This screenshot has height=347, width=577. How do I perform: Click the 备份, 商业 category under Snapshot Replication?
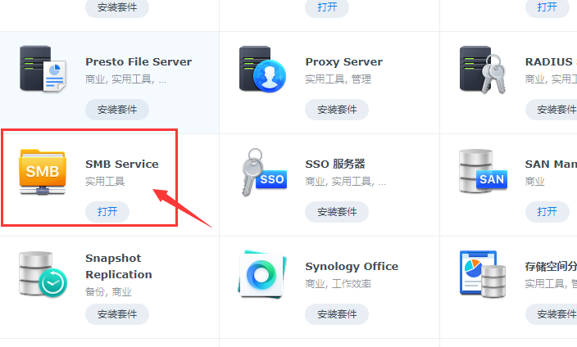(x=108, y=292)
